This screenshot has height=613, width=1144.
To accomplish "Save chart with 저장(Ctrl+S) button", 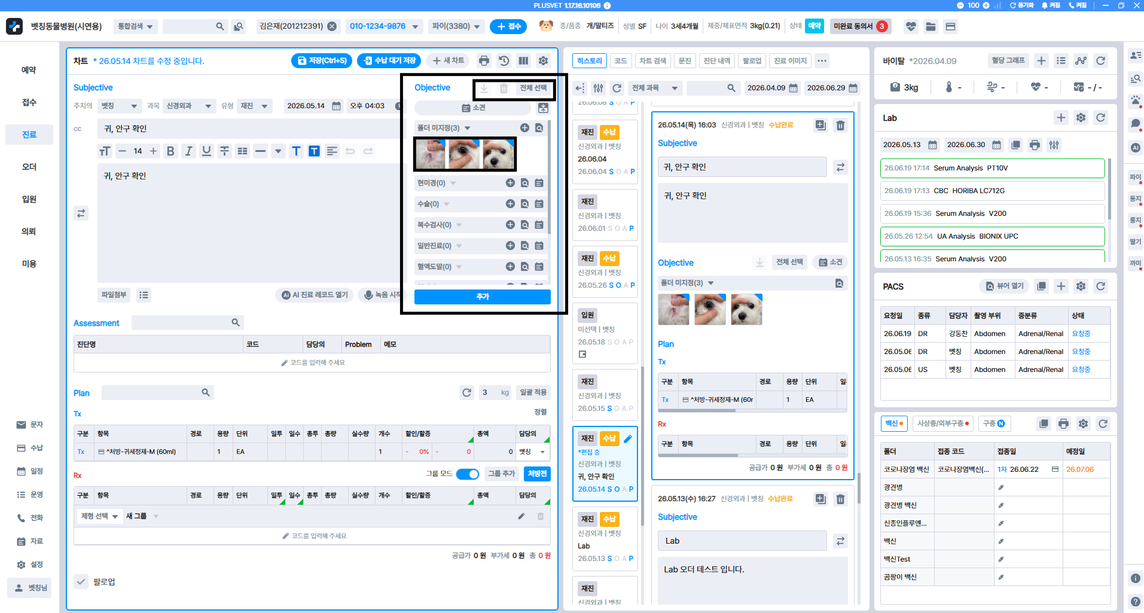I will pos(322,60).
